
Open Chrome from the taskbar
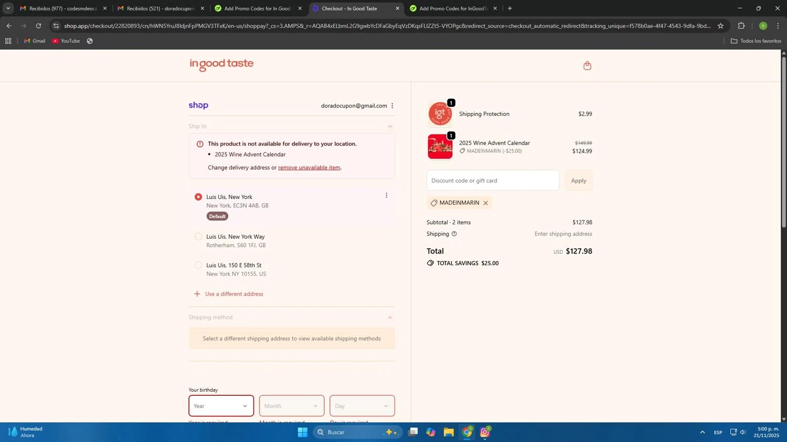click(x=467, y=432)
